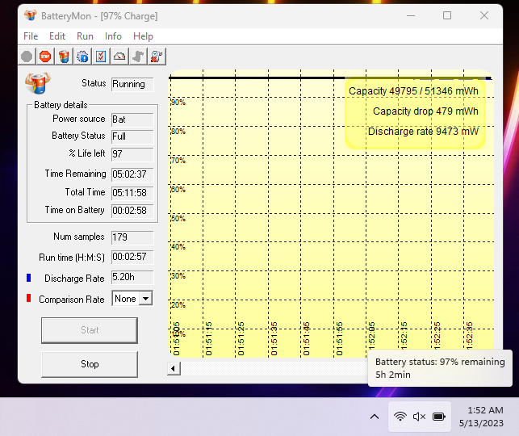
Task: Click the Battery Status field showing Full
Action: (x=132, y=136)
